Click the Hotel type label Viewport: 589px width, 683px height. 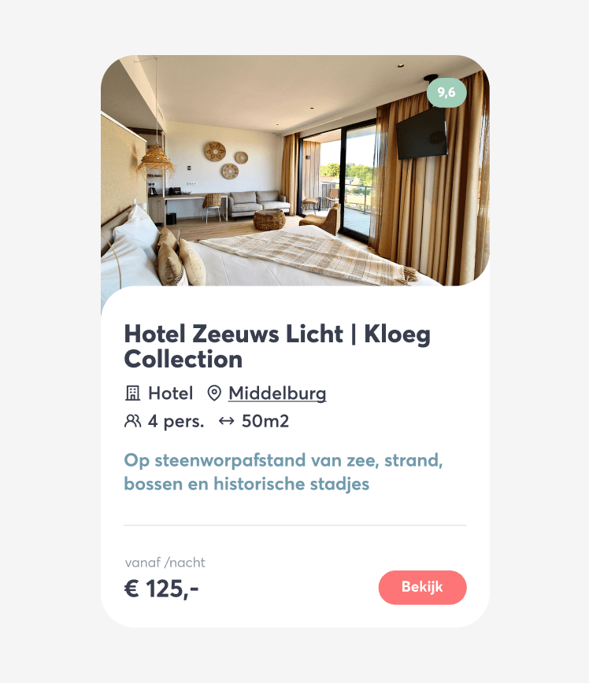point(170,393)
